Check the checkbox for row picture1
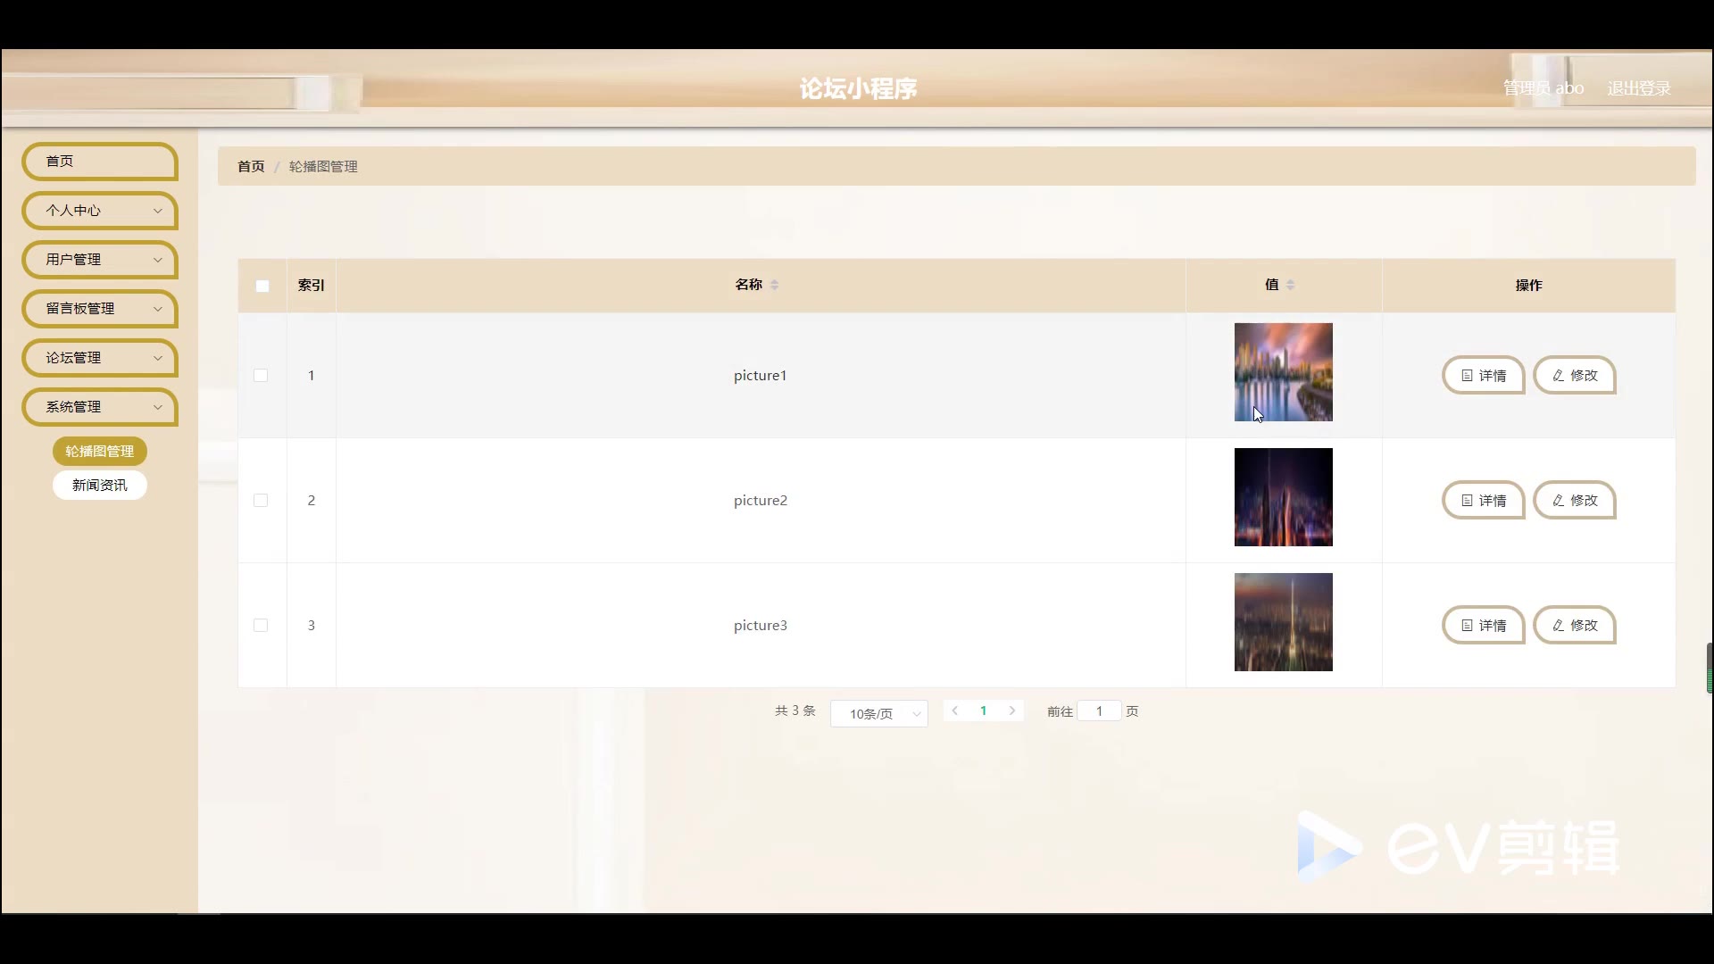Screen dimensions: 1714x964 [261, 376]
